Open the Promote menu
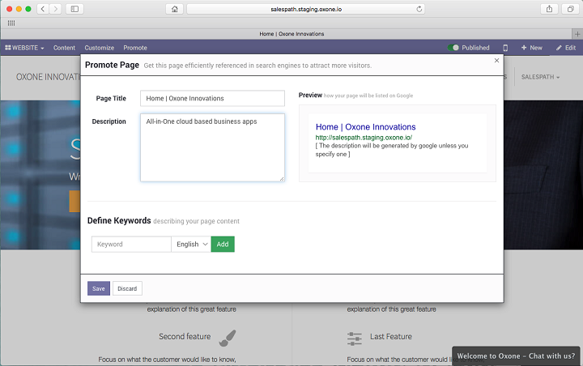Screen dimensions: 583x366 coord(135,48)
